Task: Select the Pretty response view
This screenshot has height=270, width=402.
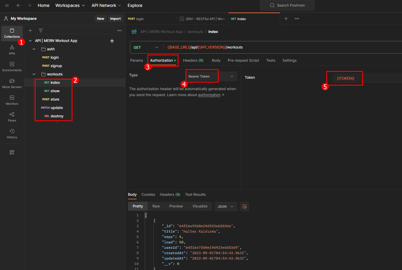Action: 138,206
